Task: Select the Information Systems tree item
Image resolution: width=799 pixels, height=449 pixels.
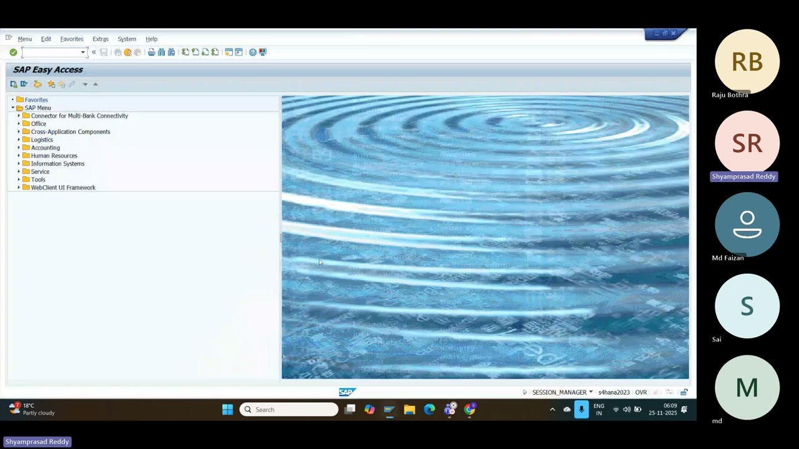Action: tap(57, 164)
